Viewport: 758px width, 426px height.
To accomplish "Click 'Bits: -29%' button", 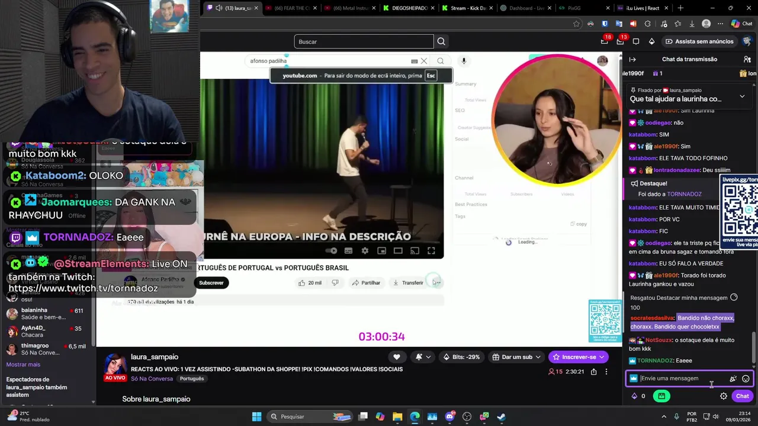I will [x=462, y=357].
